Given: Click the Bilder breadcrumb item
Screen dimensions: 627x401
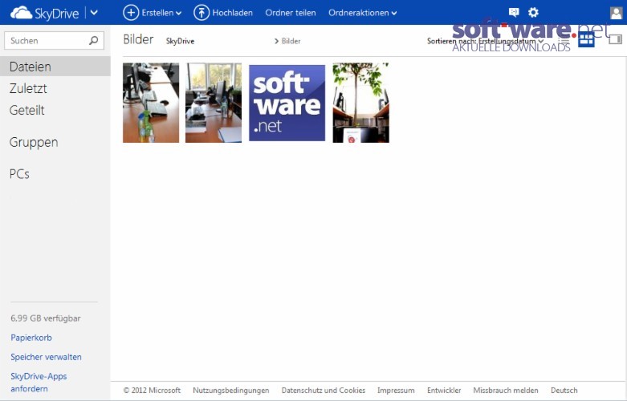Looking at the screenshot, I should tap(291, 41).
